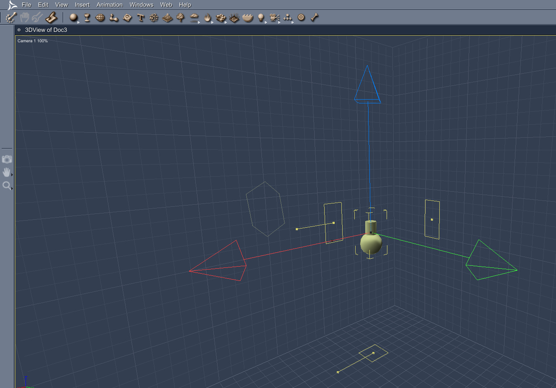The image size is (556, 388).
Task: Click the Camera 1 100% view label
Action: pyautogui.click(x=33, y=41)
